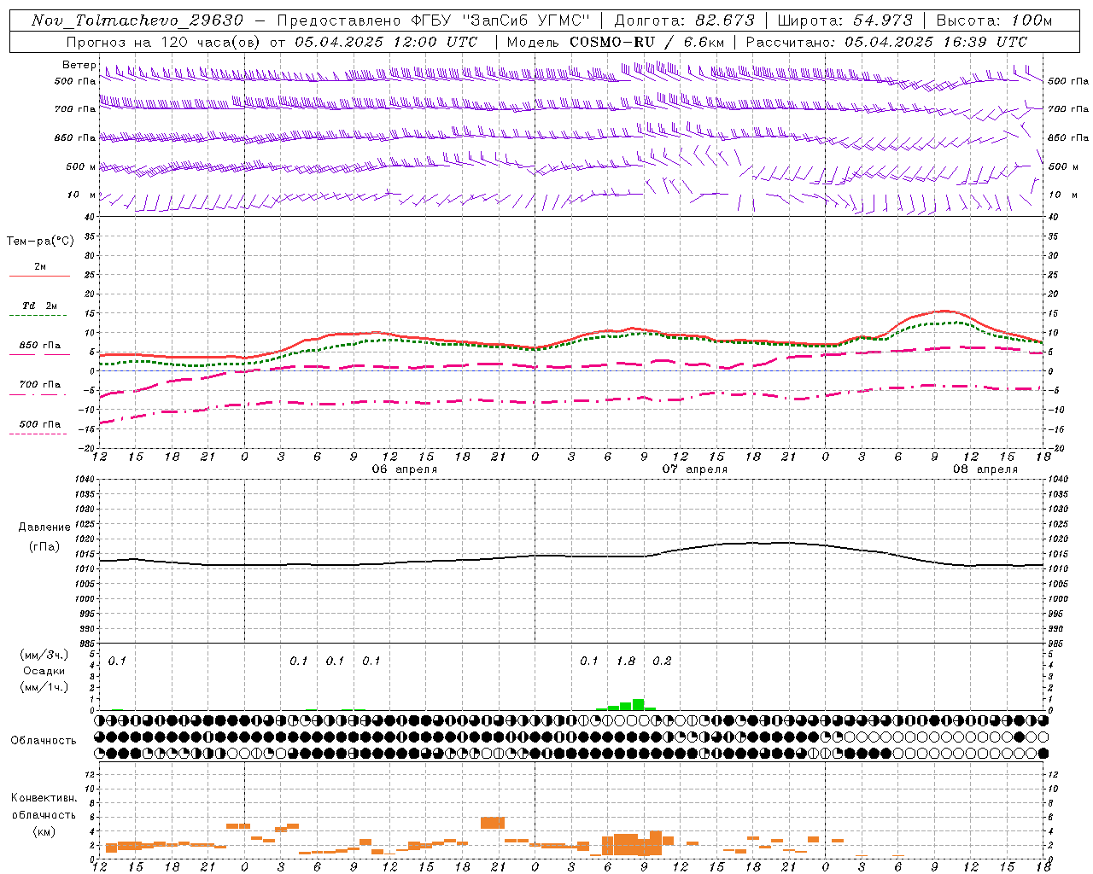Click the Td 2м legend label
The height and width of the screenshot is (874, 1093).
40,306
